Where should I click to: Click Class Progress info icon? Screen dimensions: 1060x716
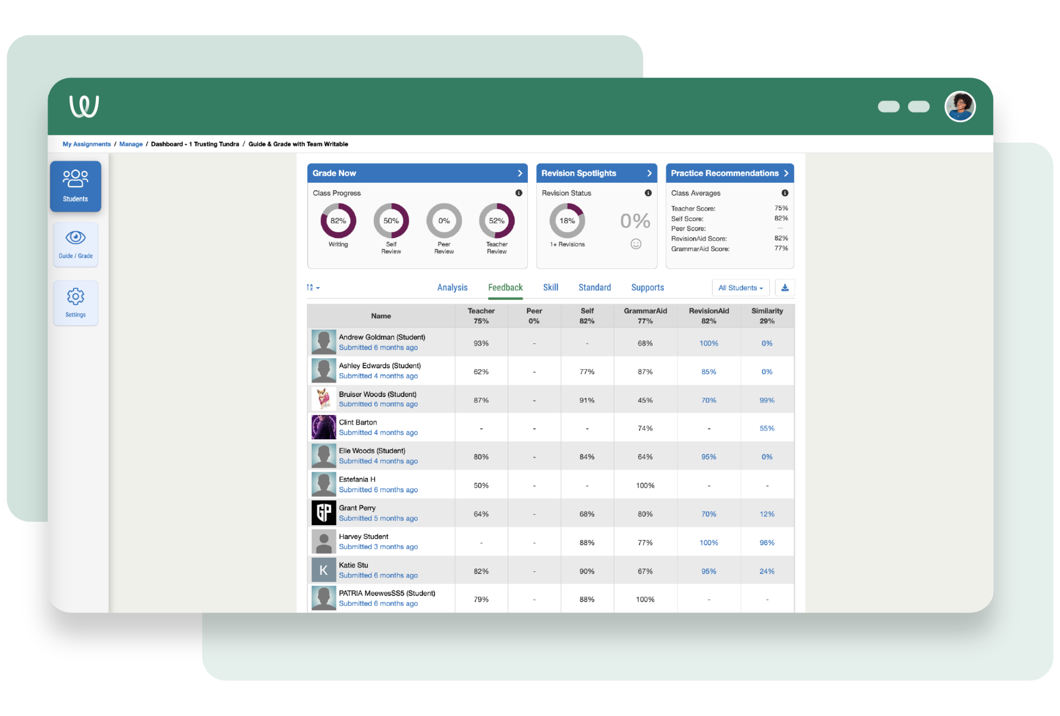tap(519, 193)
